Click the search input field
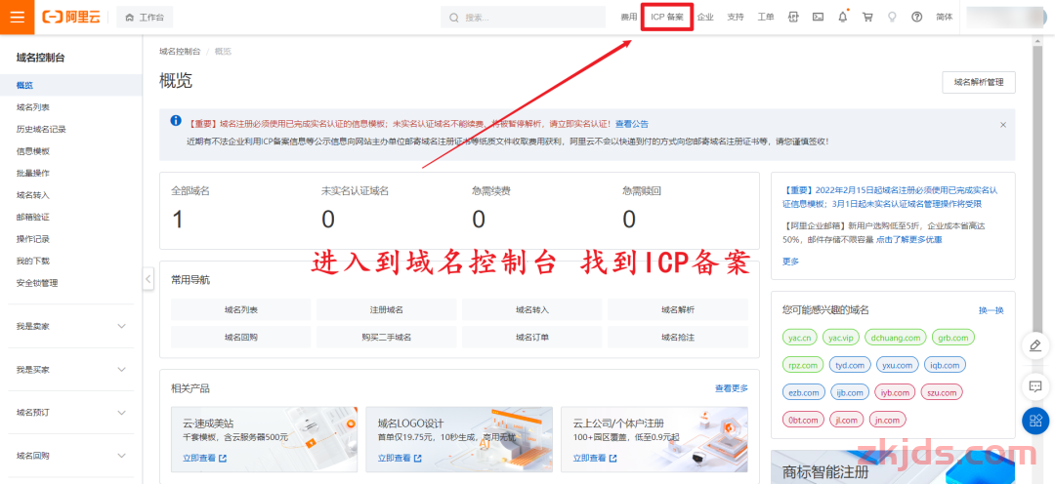Image resolution: width=1055 pixels, height=484 pixels. click(523, 18)
